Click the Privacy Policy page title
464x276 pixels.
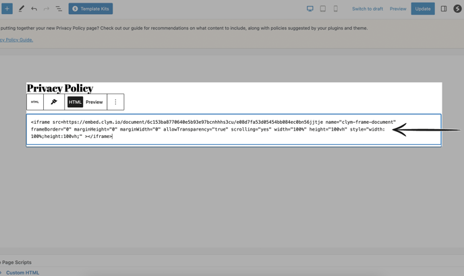tap(60, 88)
